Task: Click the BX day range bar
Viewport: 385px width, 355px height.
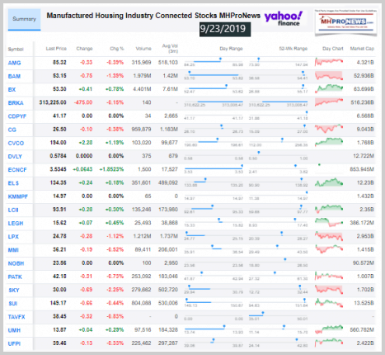Action: [x=214, y=88]
